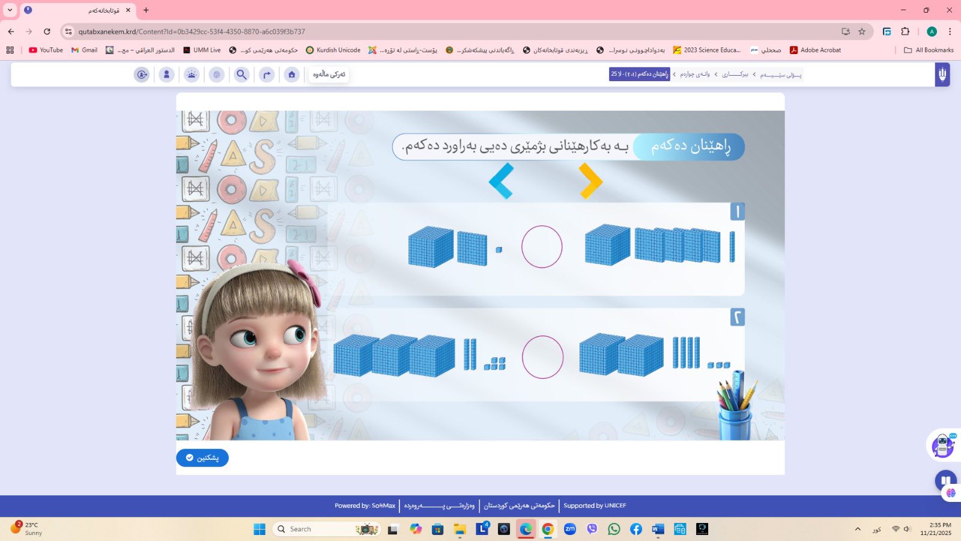Select the blue less-than sign
This screenshot has height=541, width=961.
[x=501, y=181]
